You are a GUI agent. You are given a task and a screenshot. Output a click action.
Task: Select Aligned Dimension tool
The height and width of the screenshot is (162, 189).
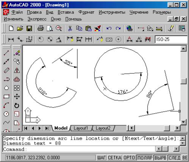(20, 39)
